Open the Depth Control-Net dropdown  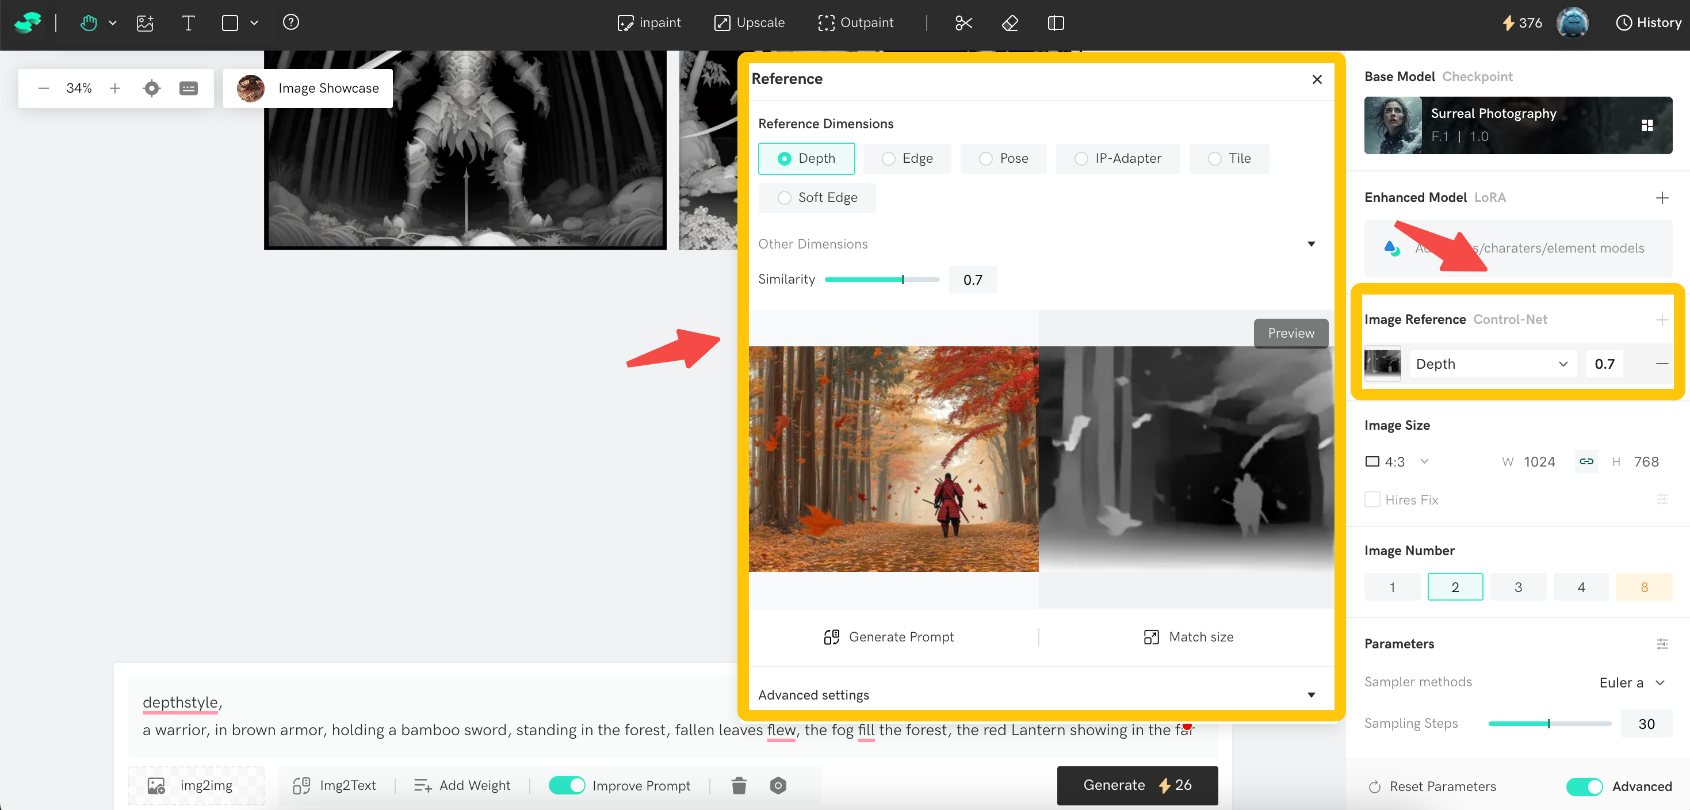[1492, 364]
